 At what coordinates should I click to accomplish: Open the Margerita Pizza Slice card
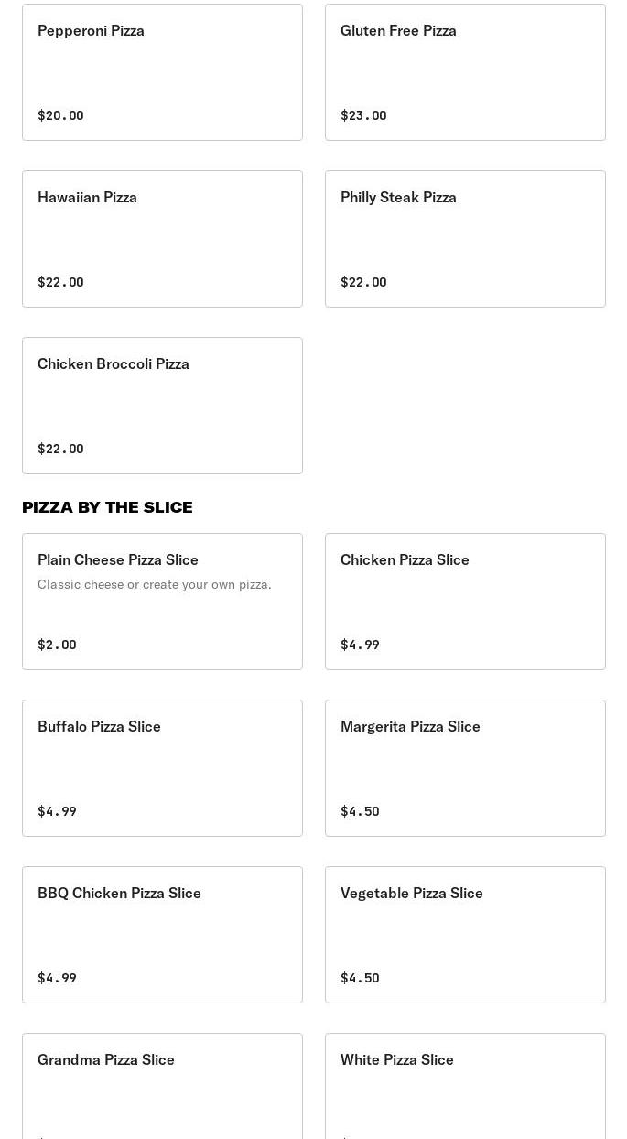tap(465, 768)
